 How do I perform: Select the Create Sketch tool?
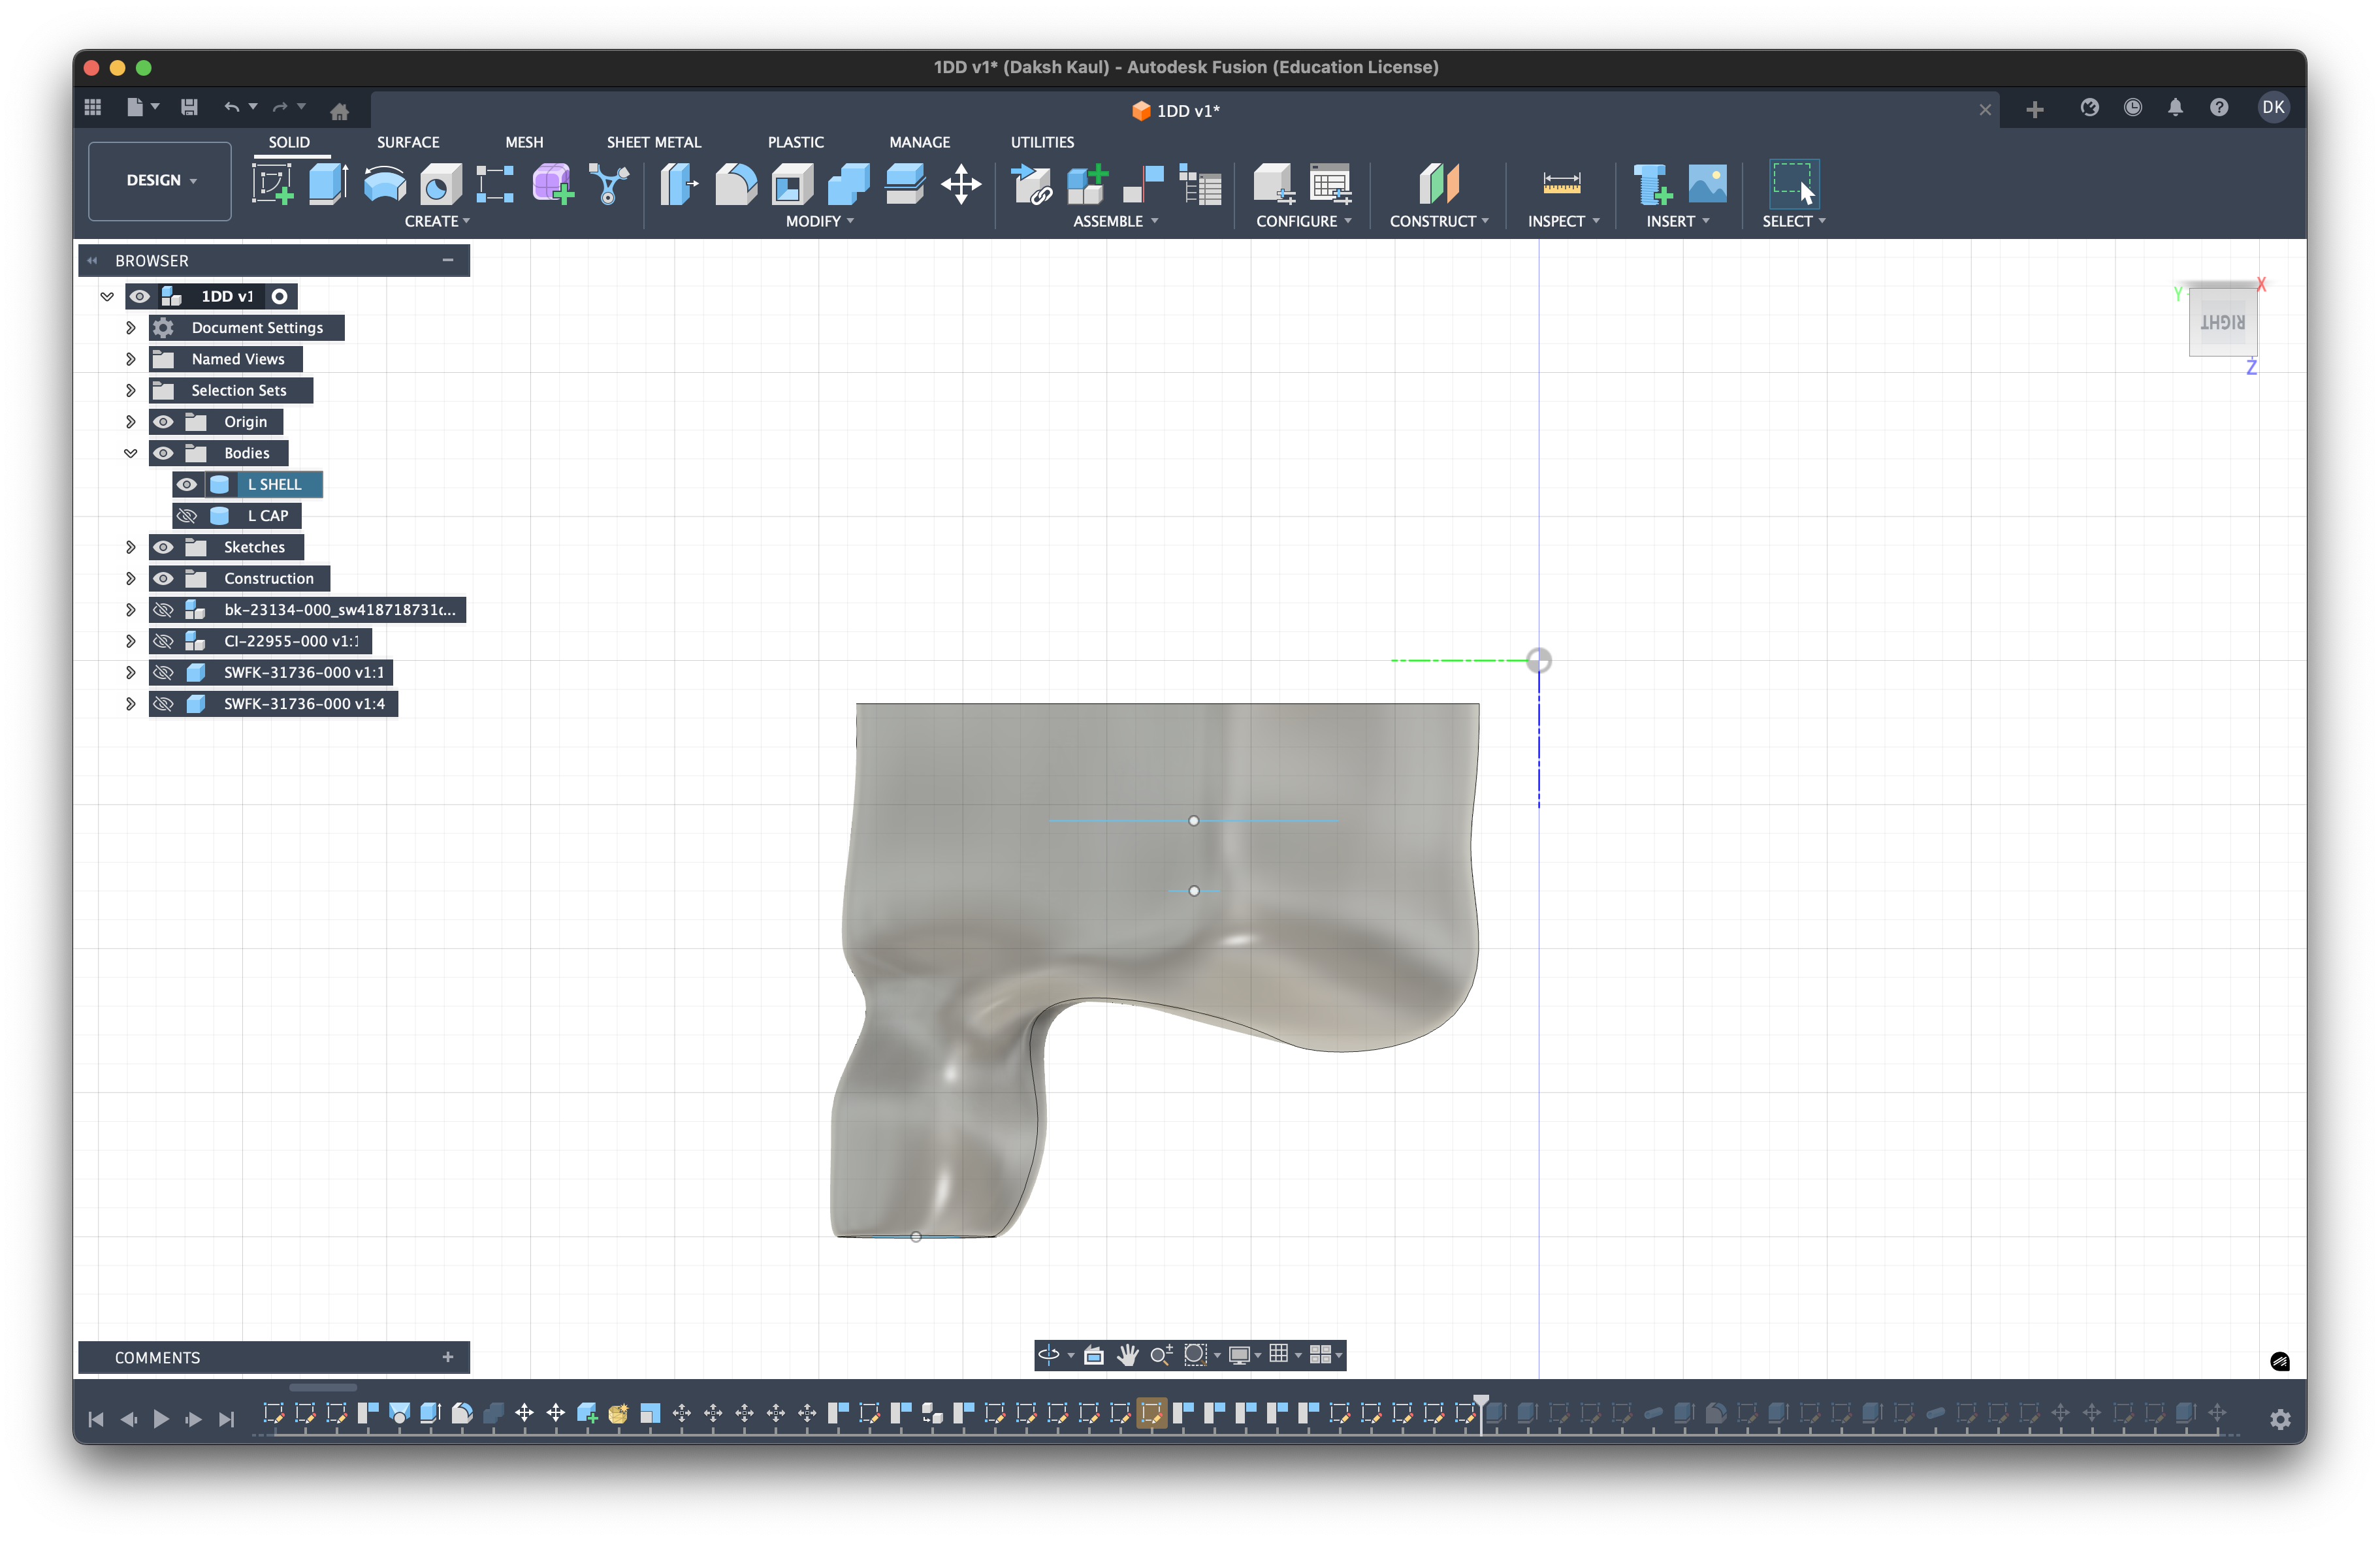pyautogui.click(x=272, y=183)
